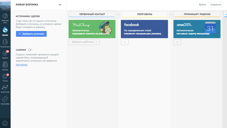Open Настройки wrench icon
This screenshot has width=227, height=128.
(x=5, y=100)
